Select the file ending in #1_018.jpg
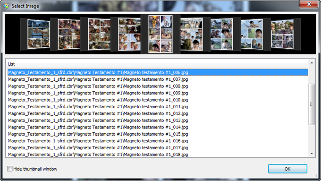This screenshot has height=181, width=321. [98, 155]
